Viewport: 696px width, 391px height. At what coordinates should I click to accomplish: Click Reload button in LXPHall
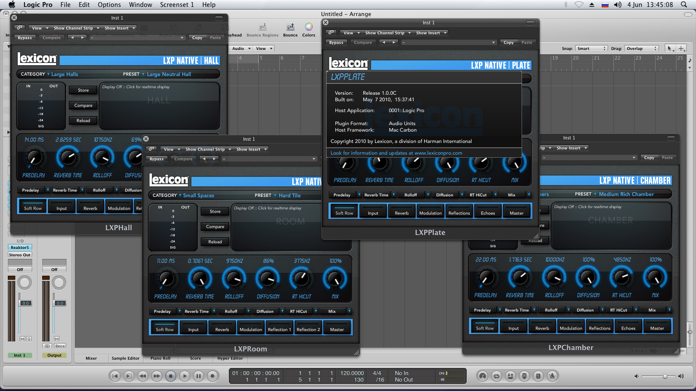coord(83,121)
